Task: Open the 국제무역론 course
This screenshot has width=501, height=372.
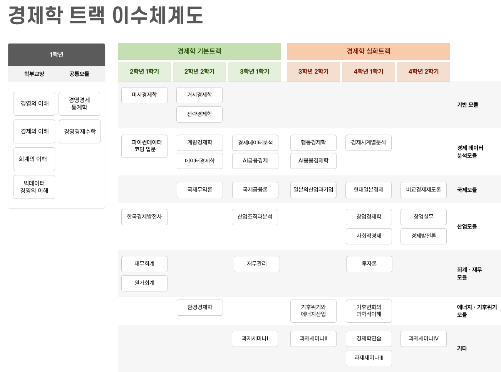Action: tap(200, 190)
